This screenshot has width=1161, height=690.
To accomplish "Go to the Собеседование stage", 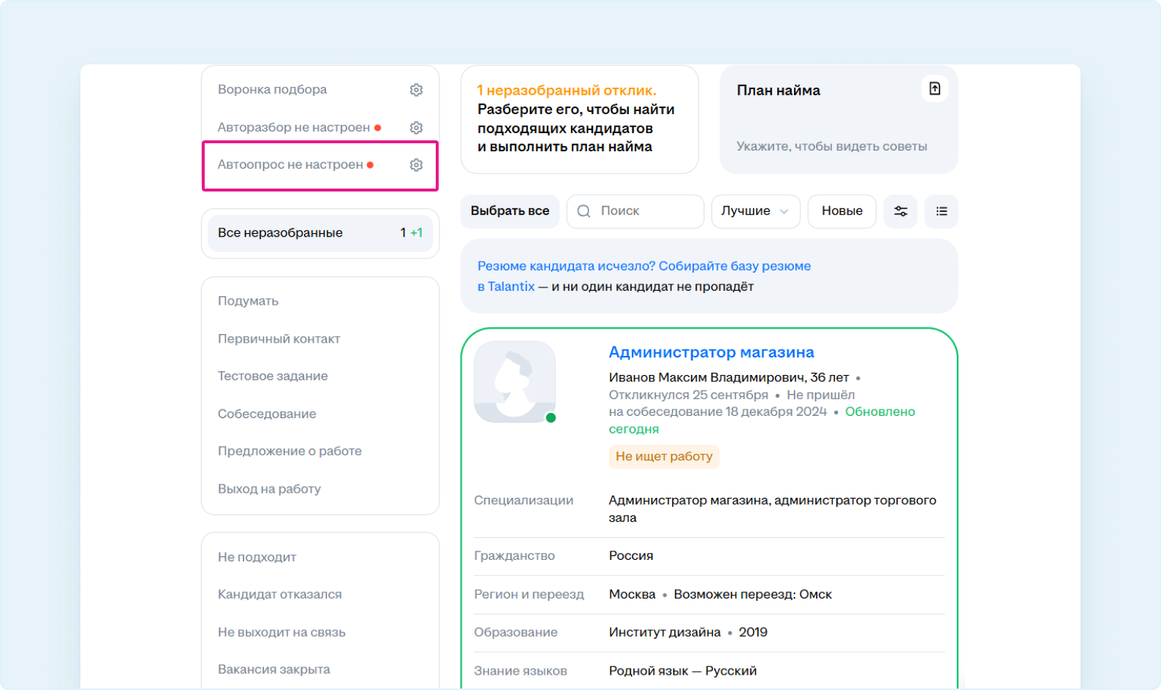I will pyautogui.click(x=267, y=414).
